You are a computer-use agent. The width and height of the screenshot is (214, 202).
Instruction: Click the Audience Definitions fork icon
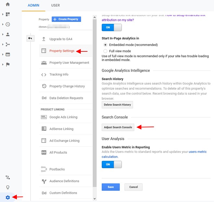point(44,181)
